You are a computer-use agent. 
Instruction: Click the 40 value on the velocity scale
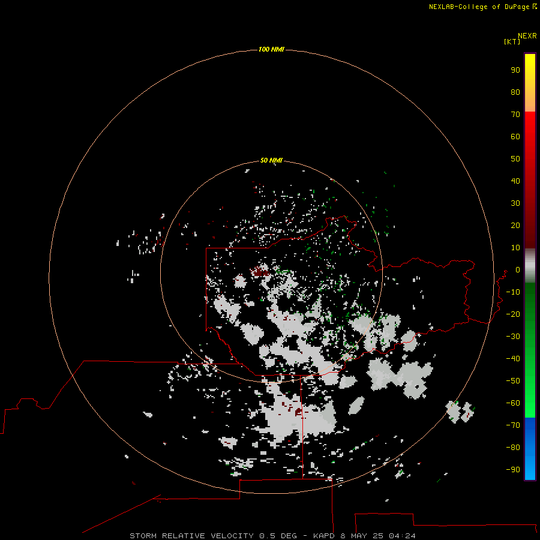(x=515, y=181)
